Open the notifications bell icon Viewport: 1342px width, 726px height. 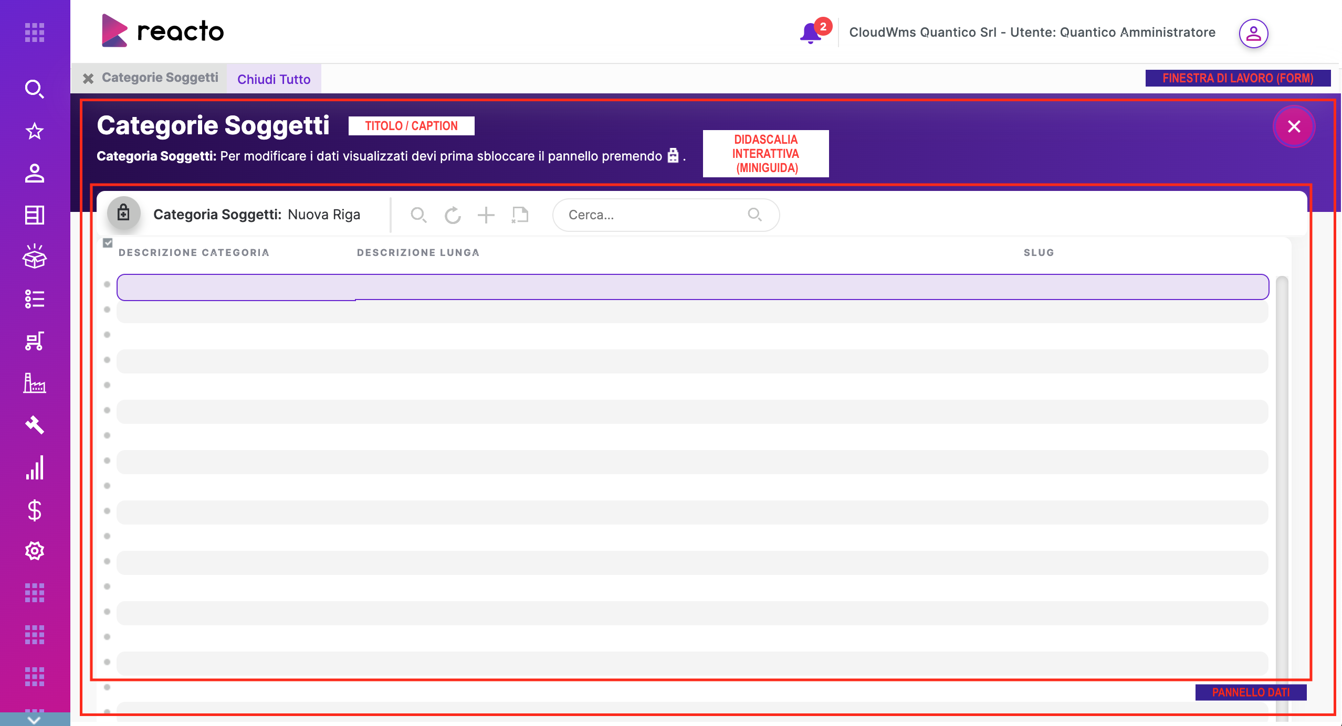(810, 33)
